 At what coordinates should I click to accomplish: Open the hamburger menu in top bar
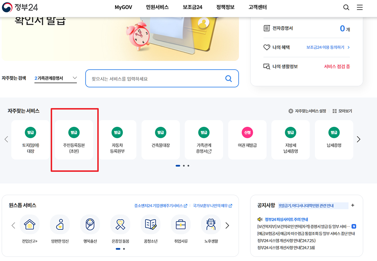pyautogui.click(x=360, y=7)
